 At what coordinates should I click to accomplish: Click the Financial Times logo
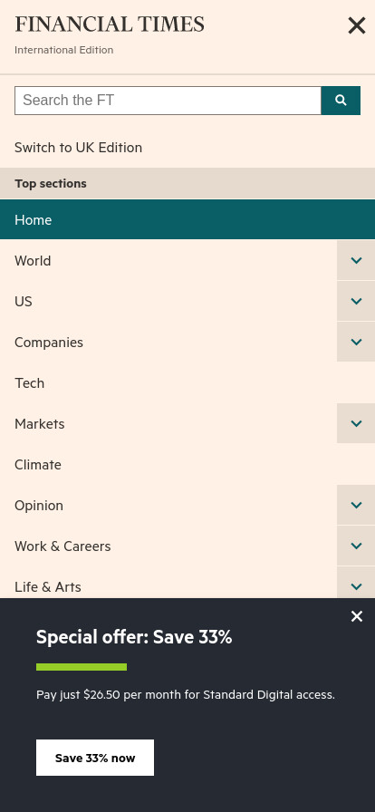tap(110, 24)
